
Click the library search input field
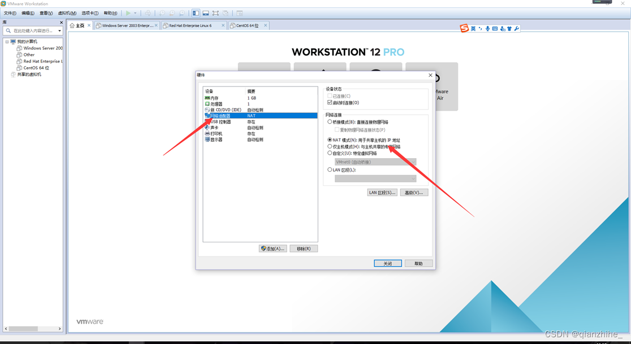point(32,31)
